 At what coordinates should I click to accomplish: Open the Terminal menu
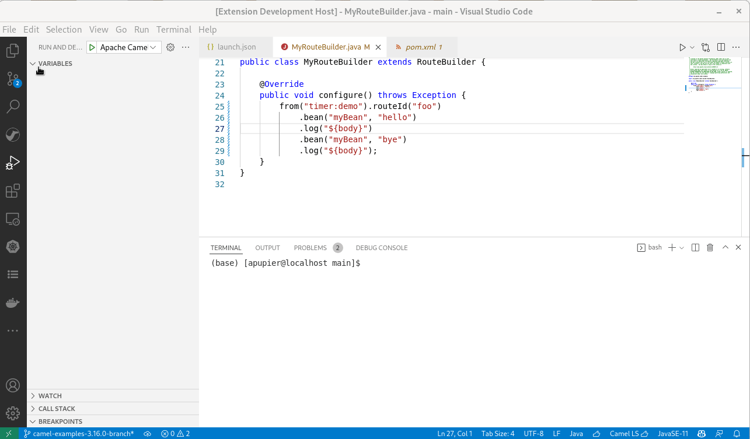click(x=173, y=29)
